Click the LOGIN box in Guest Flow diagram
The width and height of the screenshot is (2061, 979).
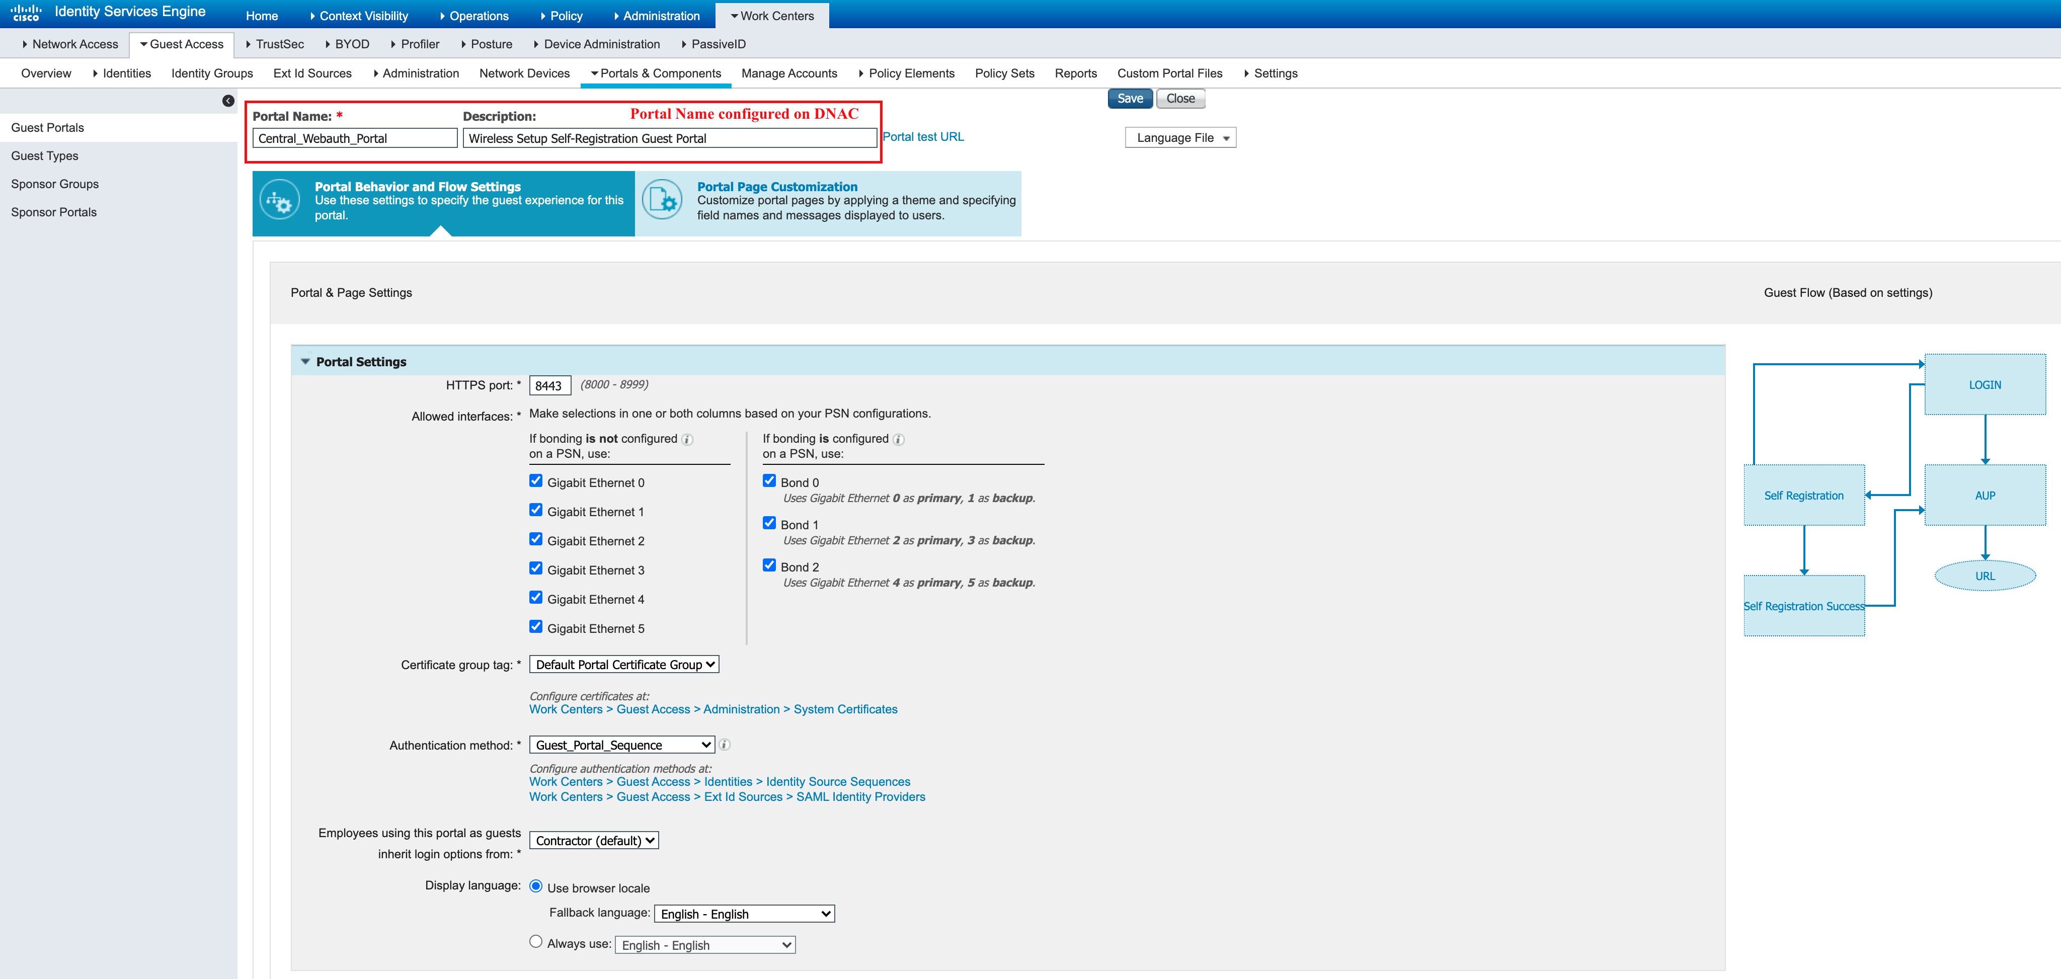[1985, 385]
